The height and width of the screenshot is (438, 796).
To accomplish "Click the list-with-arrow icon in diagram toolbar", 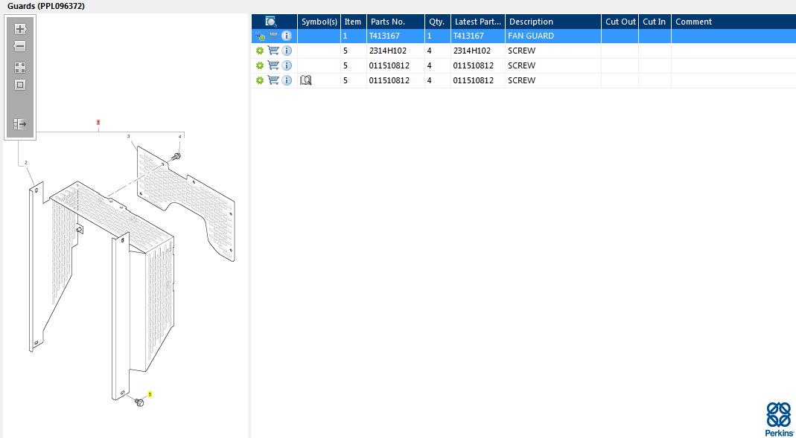I will [20, 124].
